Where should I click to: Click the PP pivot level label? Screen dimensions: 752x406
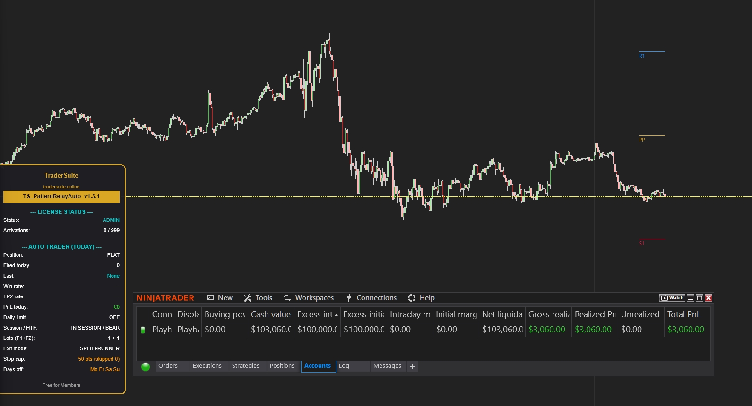tap(642, 140)
